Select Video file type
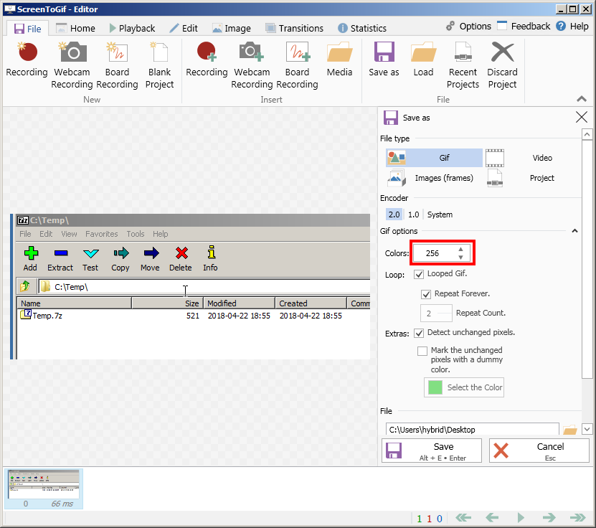596x528 pixels. click(532, 158)
